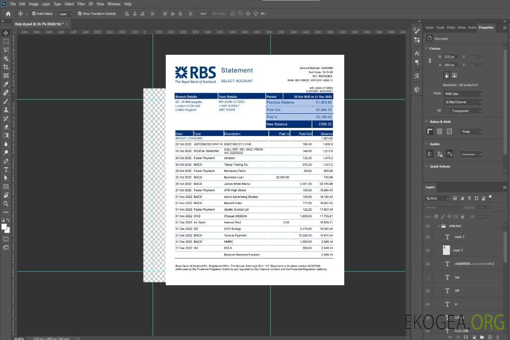Toggle visibility of the 'm' text layer
The image size is (510, 340).
[428, 304]
